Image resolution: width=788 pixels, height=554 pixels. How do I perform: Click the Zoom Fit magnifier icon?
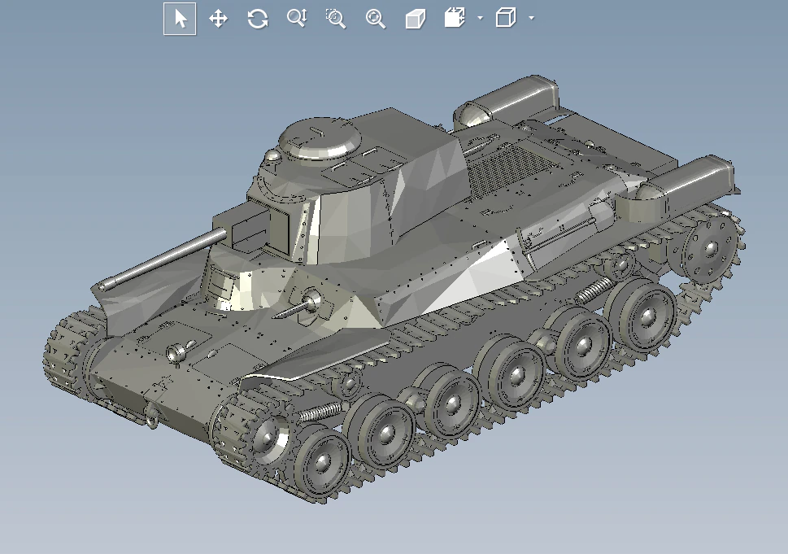(x=374, y=19)
